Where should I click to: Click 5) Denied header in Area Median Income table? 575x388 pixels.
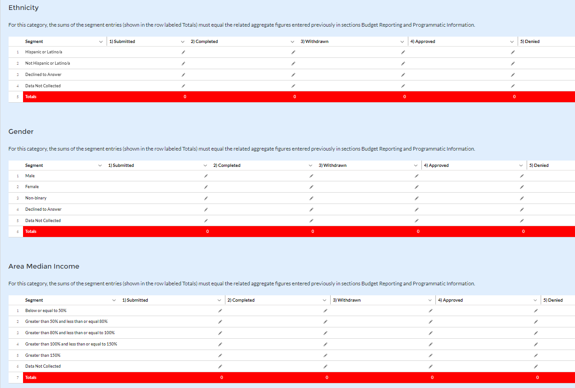(x=553, y=300)
